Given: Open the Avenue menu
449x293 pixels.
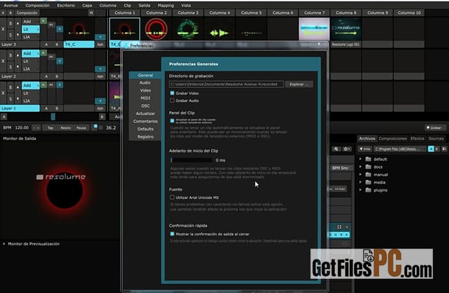Looking at the screenshot, I should click(x=11, y=5).
